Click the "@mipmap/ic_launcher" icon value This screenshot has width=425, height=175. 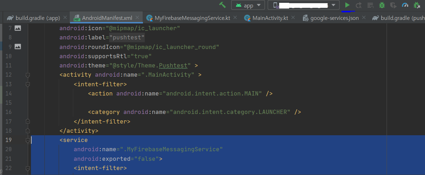[143, 28]
